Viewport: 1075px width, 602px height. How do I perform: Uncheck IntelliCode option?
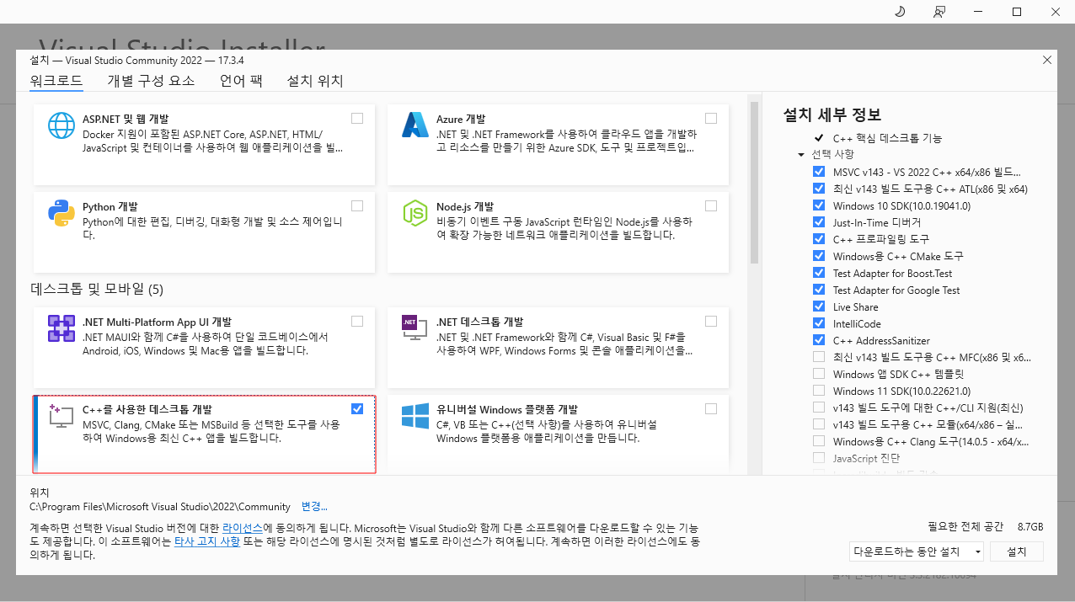tap(819, 323)
